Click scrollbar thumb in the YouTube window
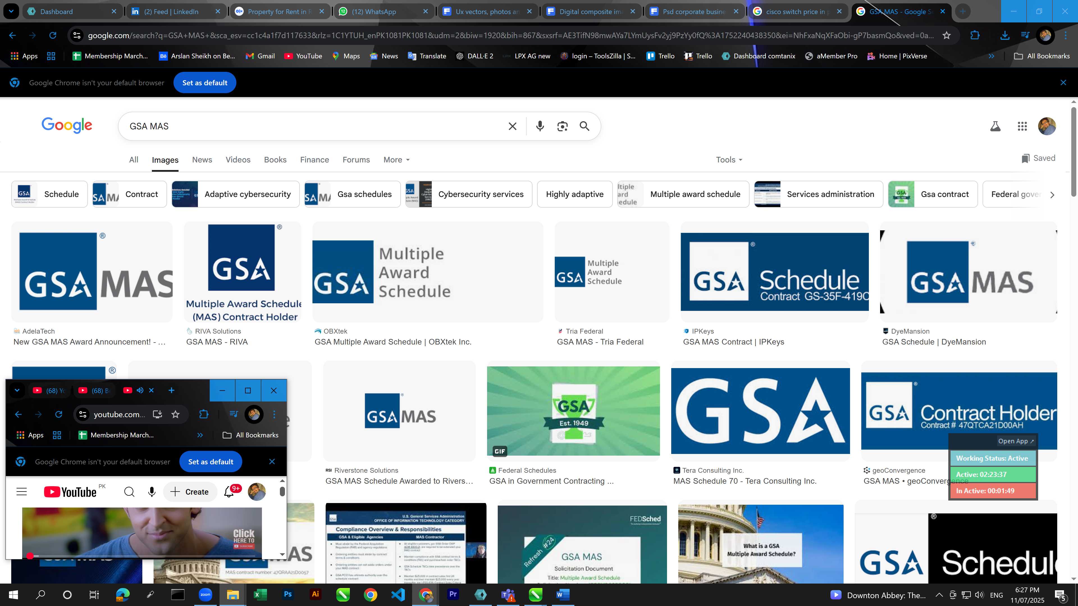 coord(282,492)
